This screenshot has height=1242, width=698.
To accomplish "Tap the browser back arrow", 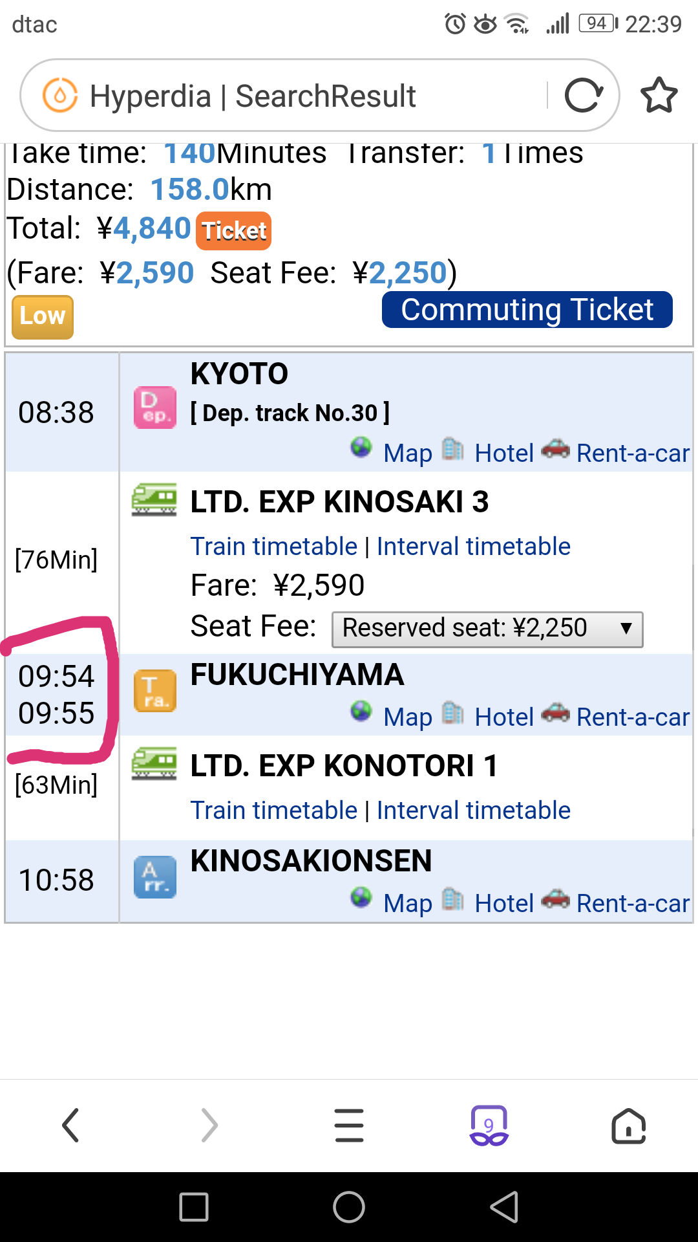I will (x=70, y=1125).
